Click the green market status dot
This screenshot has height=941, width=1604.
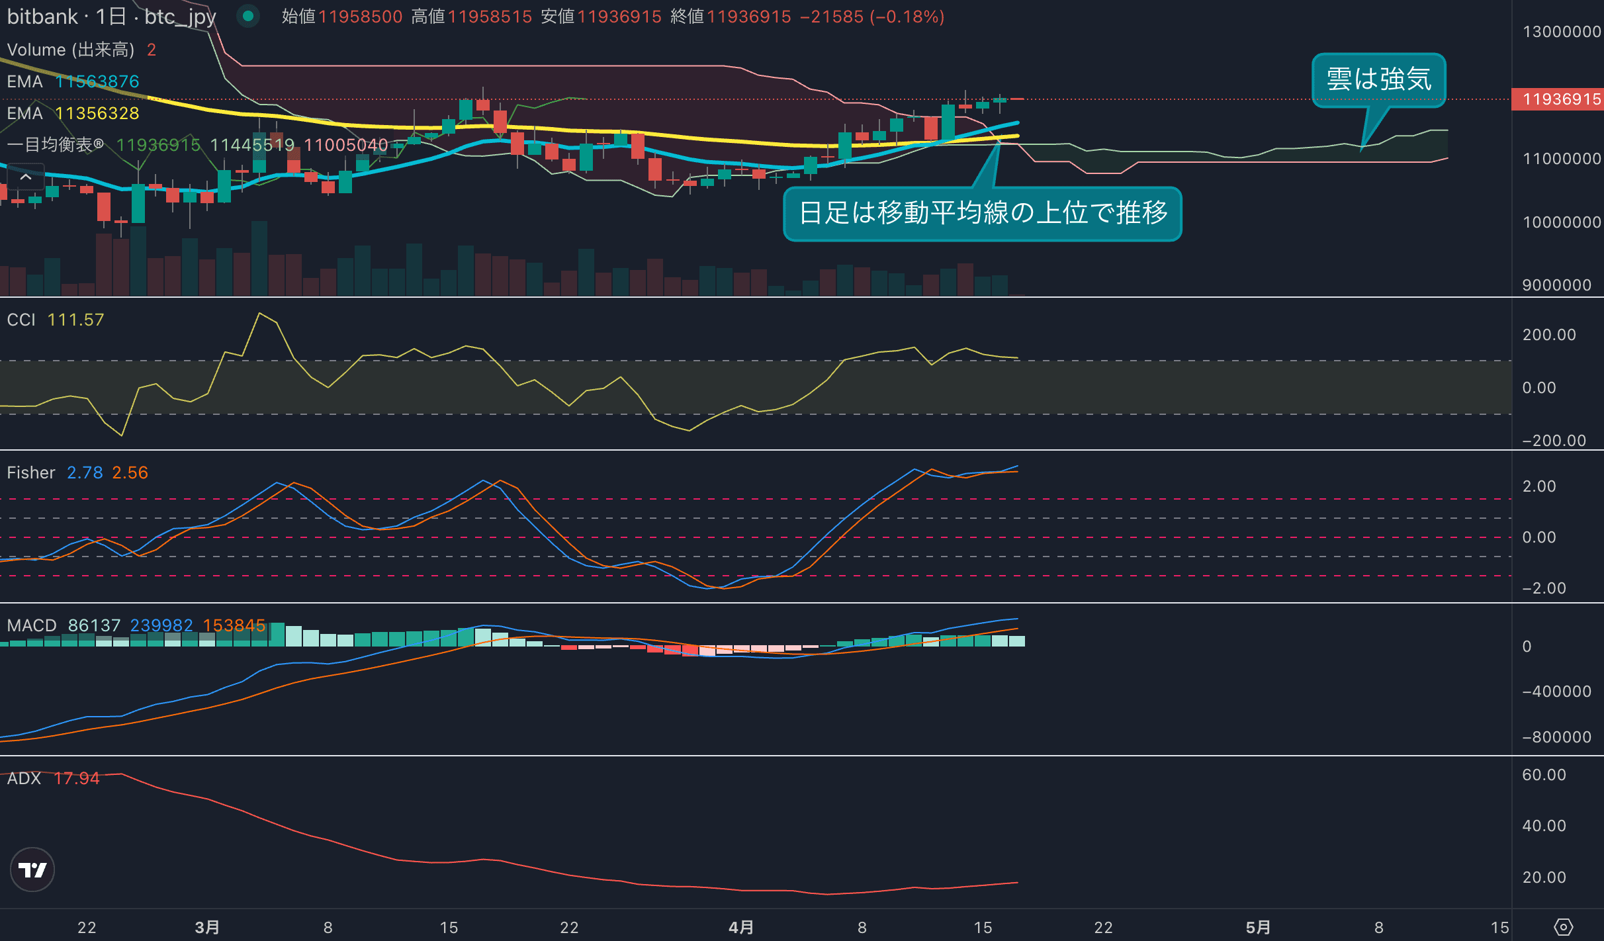coord(248,16)
